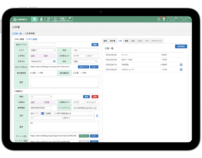The width and height of the screenshot is (202, 158).
Task: Open the ToDo list icon in header
Action: tap(159, 19)
